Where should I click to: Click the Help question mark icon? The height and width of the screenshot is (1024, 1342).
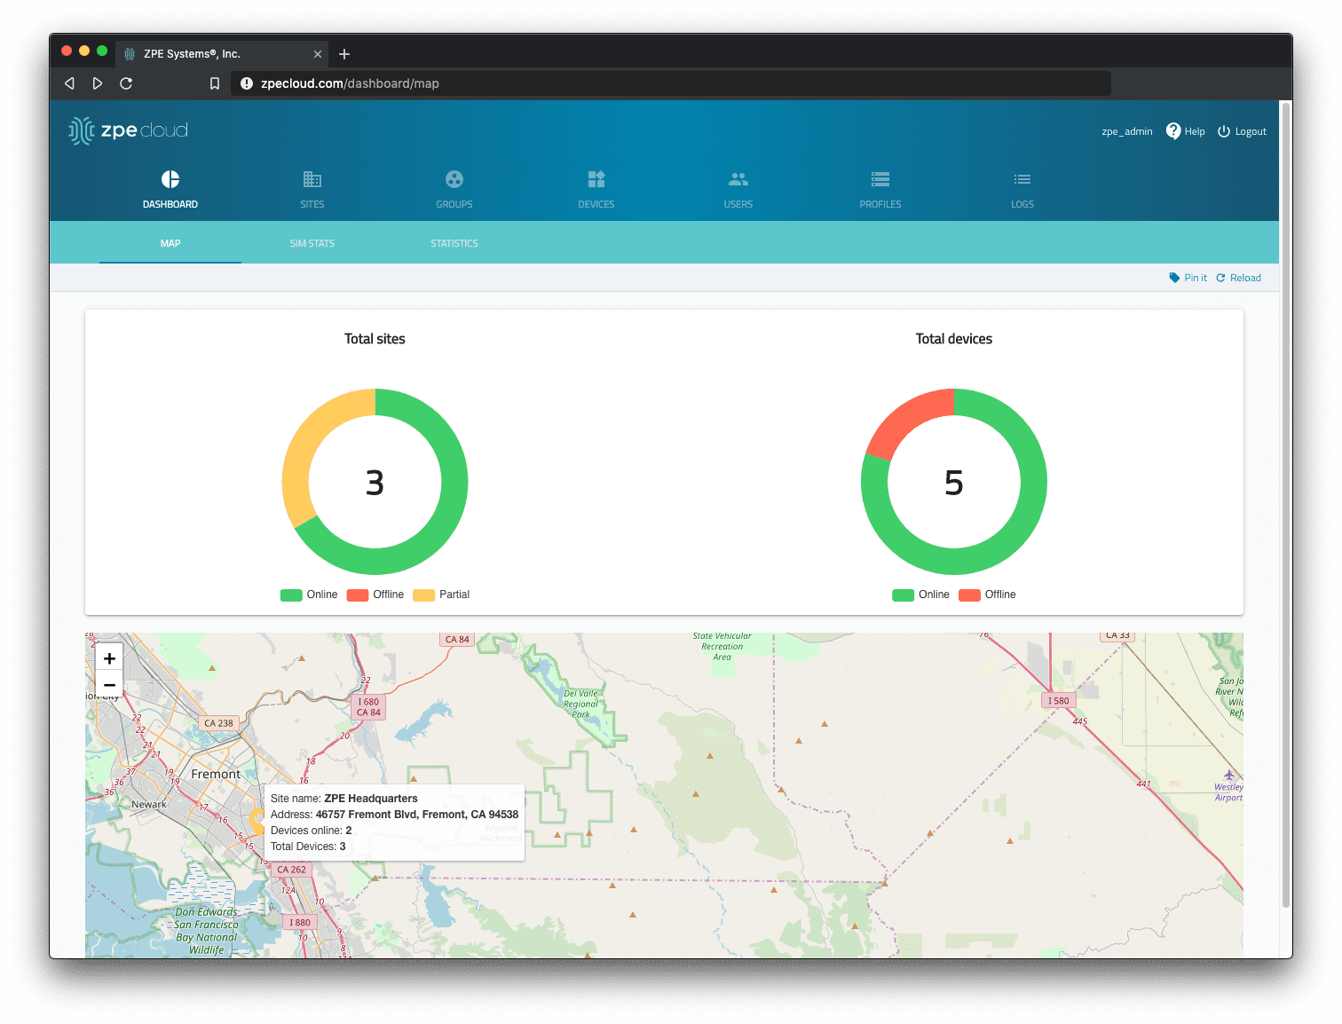[x=1173, y=131]
